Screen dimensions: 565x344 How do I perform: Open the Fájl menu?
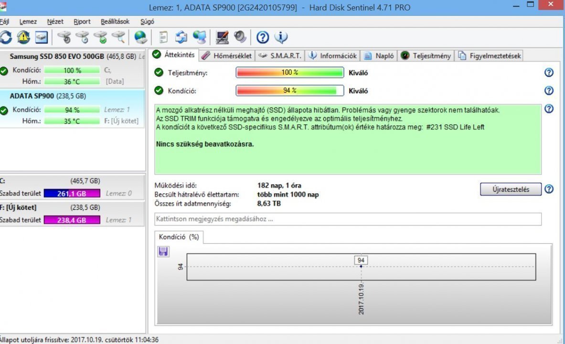(x=4, y=21)
